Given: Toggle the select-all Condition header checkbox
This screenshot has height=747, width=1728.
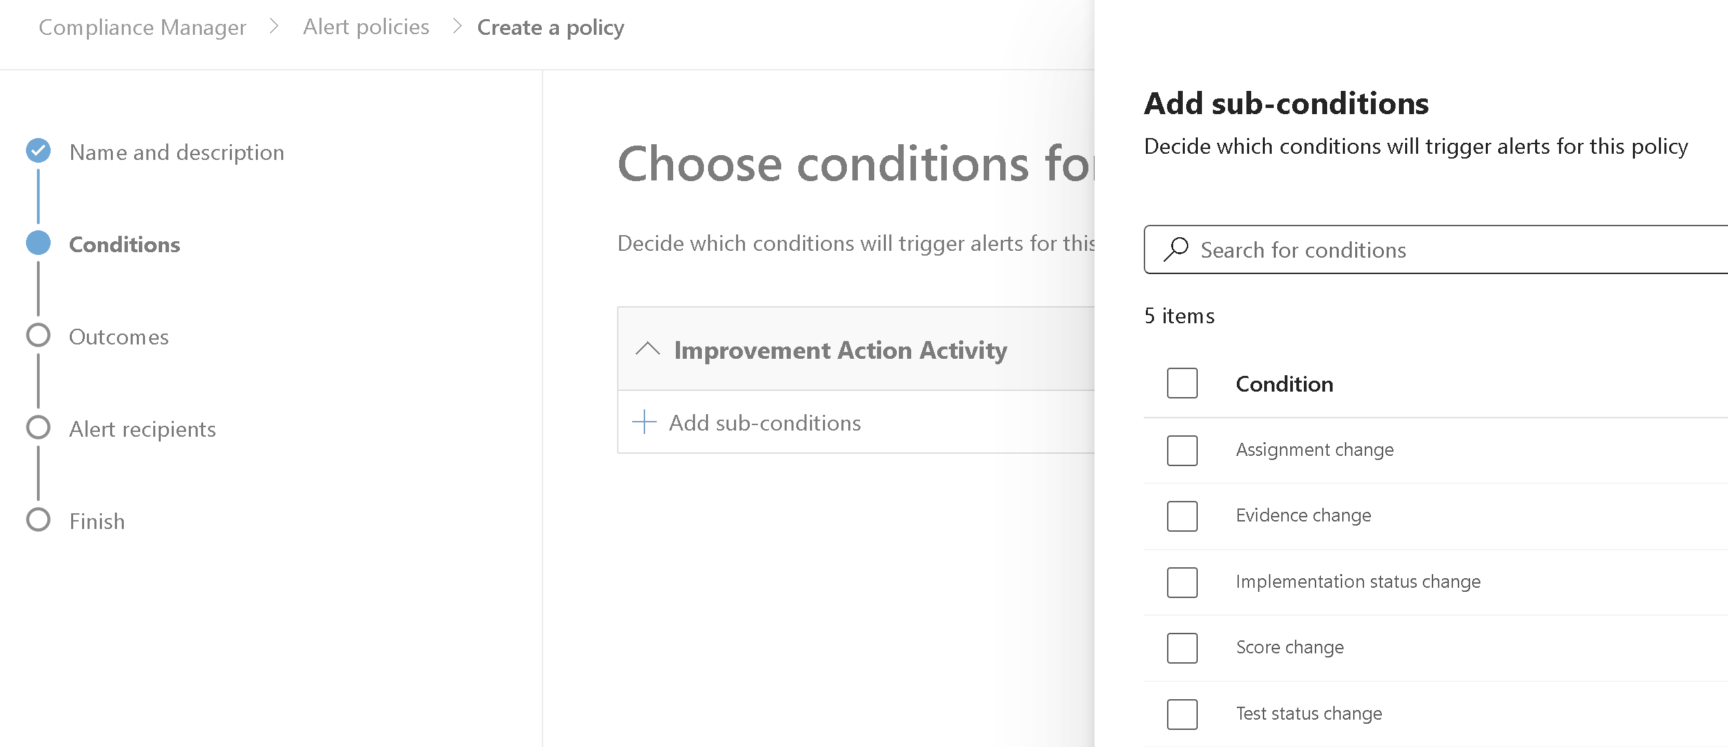Looking at the screenshot, I should click(1182, 383).
